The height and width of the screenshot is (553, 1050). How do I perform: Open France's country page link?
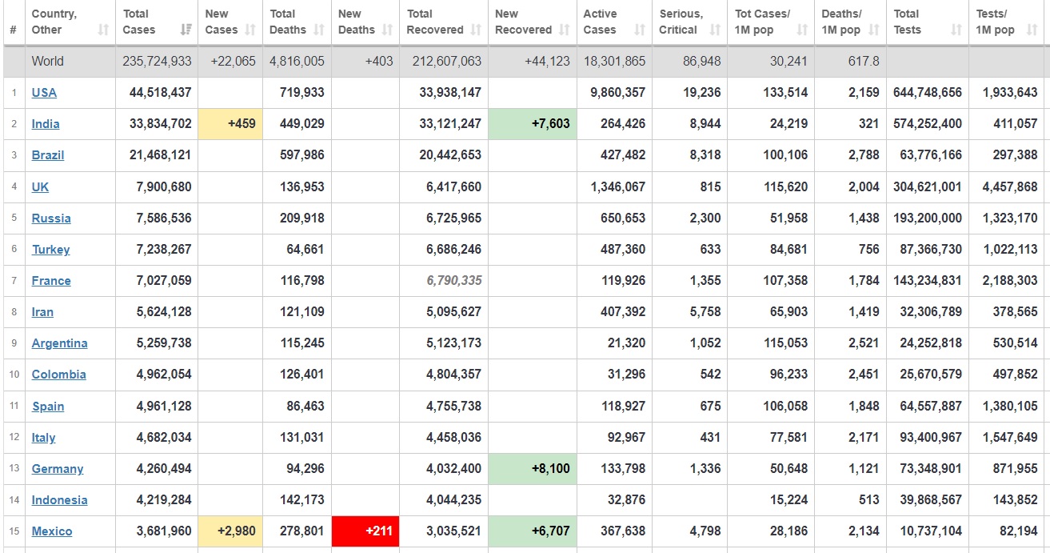51,280
